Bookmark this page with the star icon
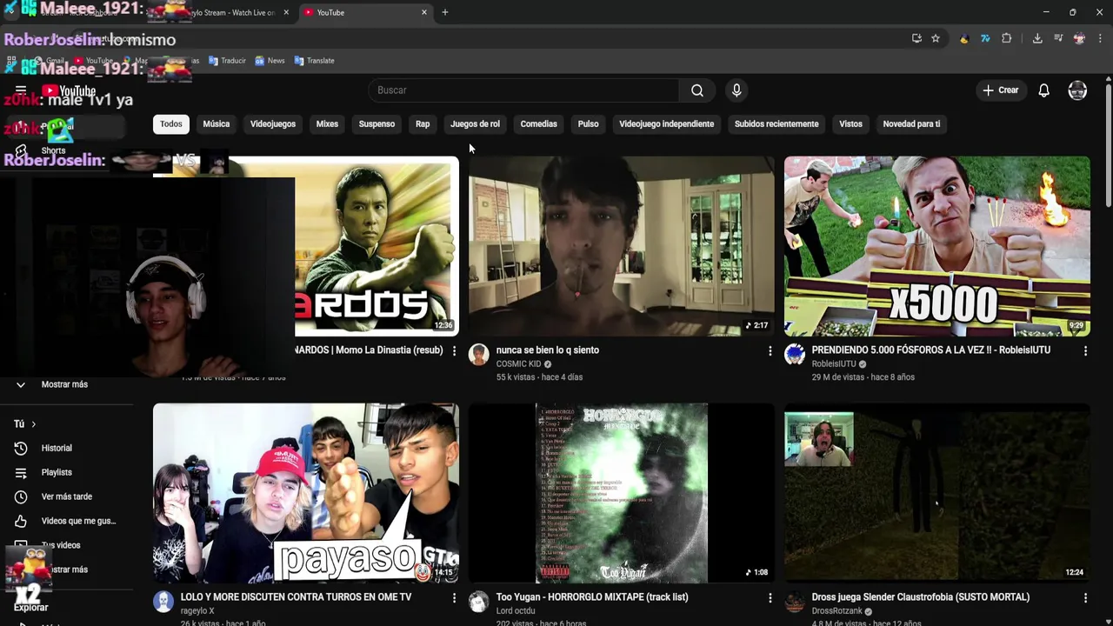This screenshot has height=626, width=1113. tap(936, 38)
